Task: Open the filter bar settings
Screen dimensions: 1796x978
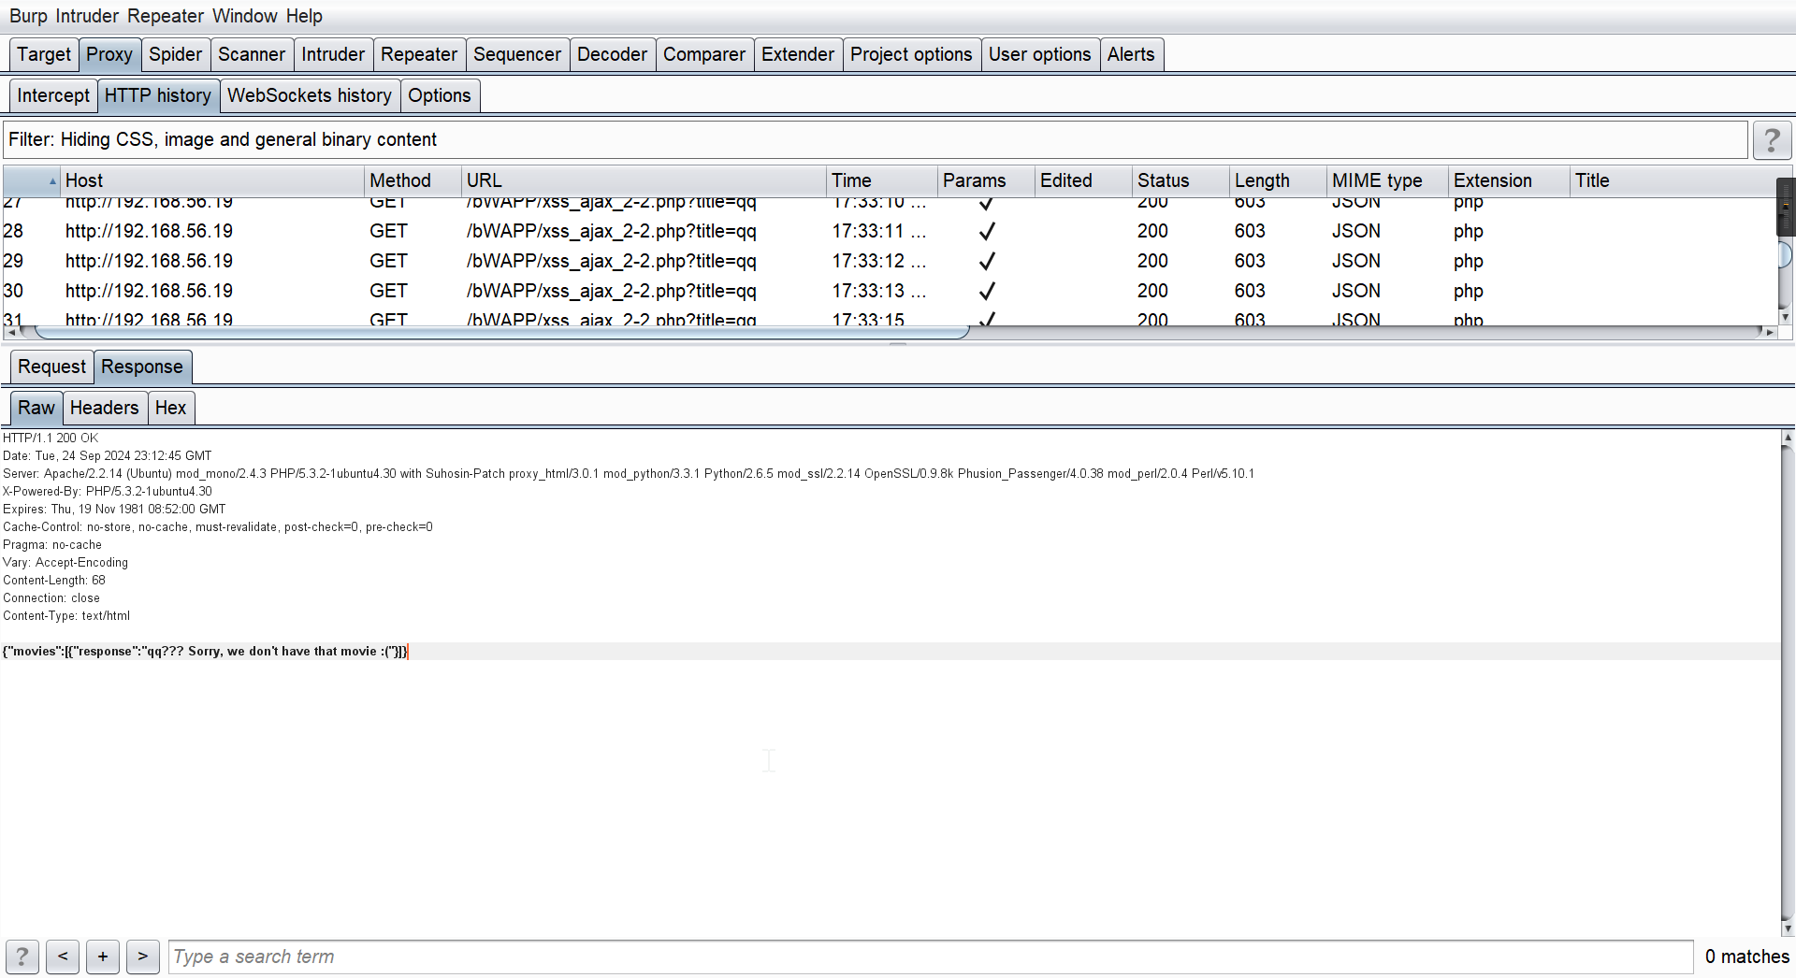Action: (875, 140)
